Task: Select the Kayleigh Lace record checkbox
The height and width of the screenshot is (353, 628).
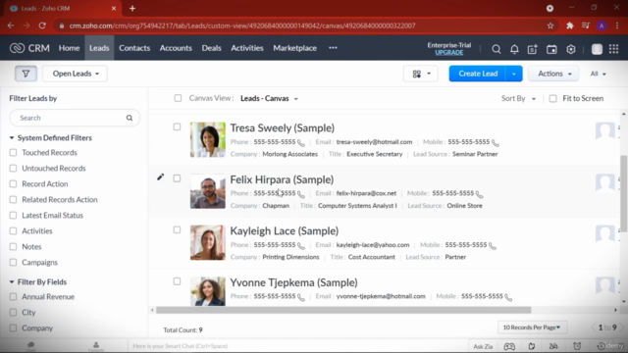Action: pyautogui.click(x=177, y=229)
